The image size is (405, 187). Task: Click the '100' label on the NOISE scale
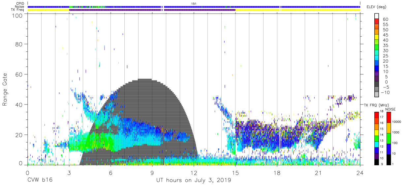tap(395, 143)
